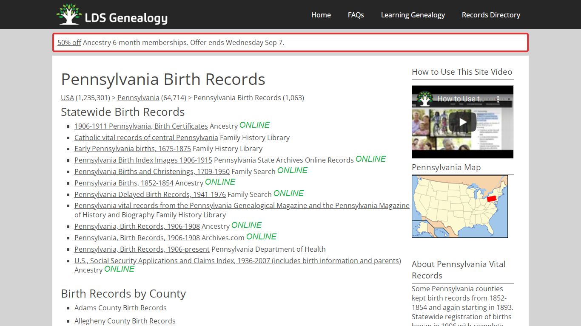Navigate to Pennsylvania breadcrumb link
Screen dimensions: 581x326
(x=138, y=98)
